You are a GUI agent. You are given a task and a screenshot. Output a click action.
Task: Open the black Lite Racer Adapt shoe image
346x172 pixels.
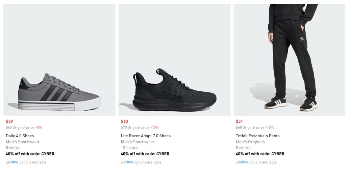[174, 60]
